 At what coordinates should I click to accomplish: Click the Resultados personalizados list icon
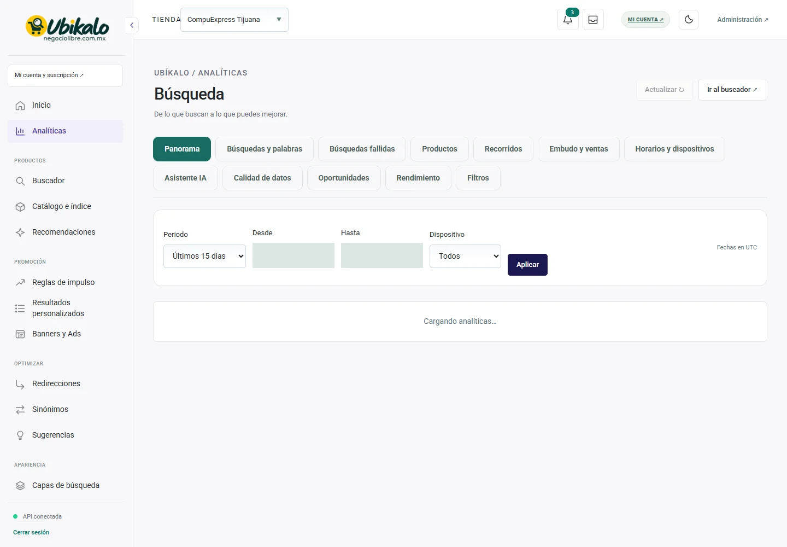click(20, 309)
